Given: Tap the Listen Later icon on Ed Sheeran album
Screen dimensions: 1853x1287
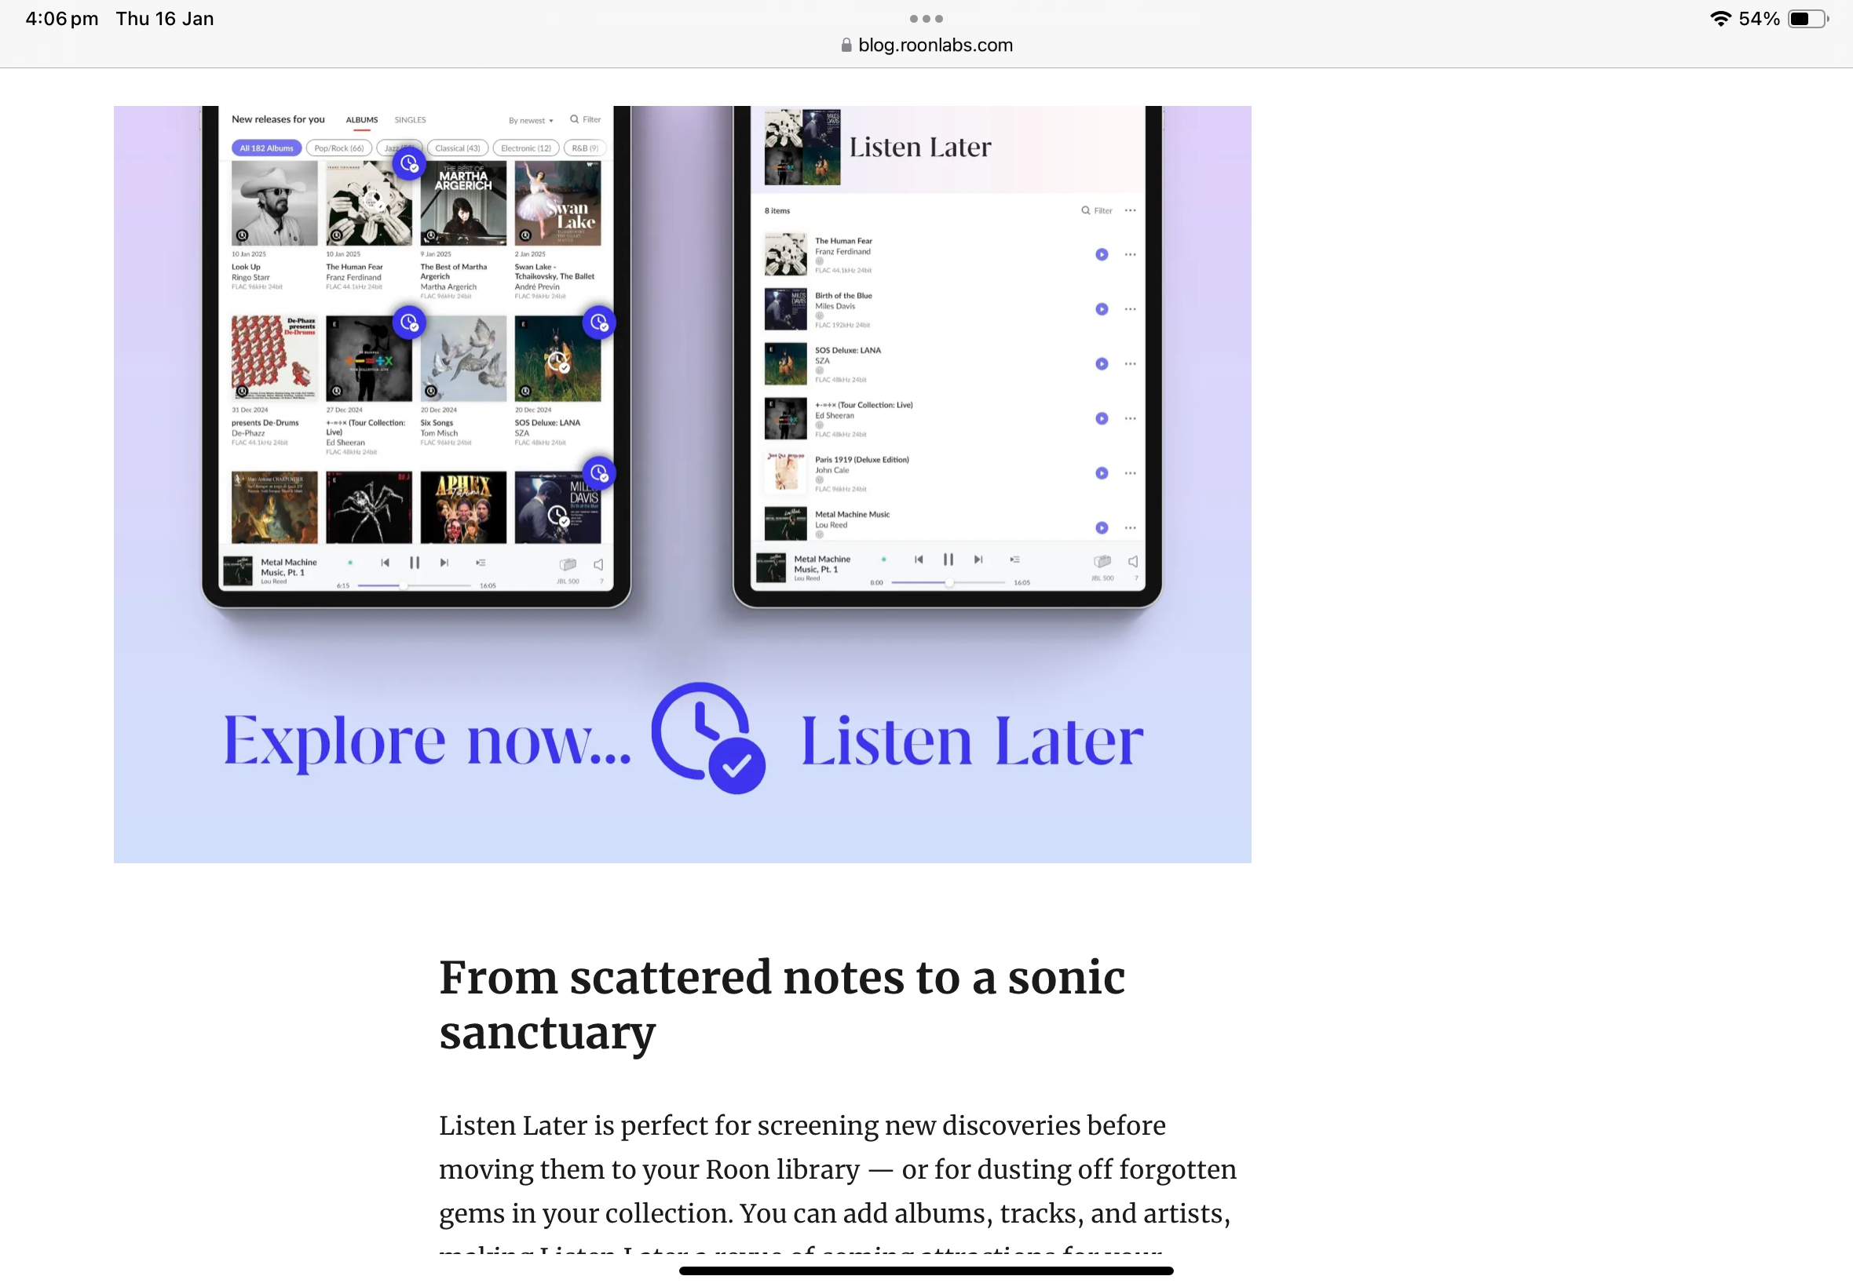Looking at the screenshot, I should tap(409, 323).
